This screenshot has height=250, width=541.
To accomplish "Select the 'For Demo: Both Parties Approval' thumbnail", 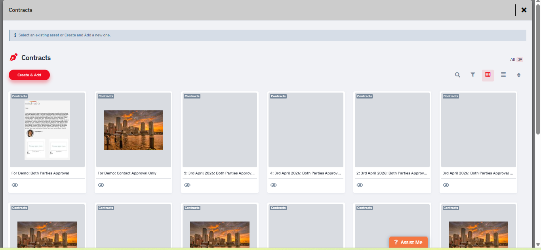I will click(x=47, y=130).
